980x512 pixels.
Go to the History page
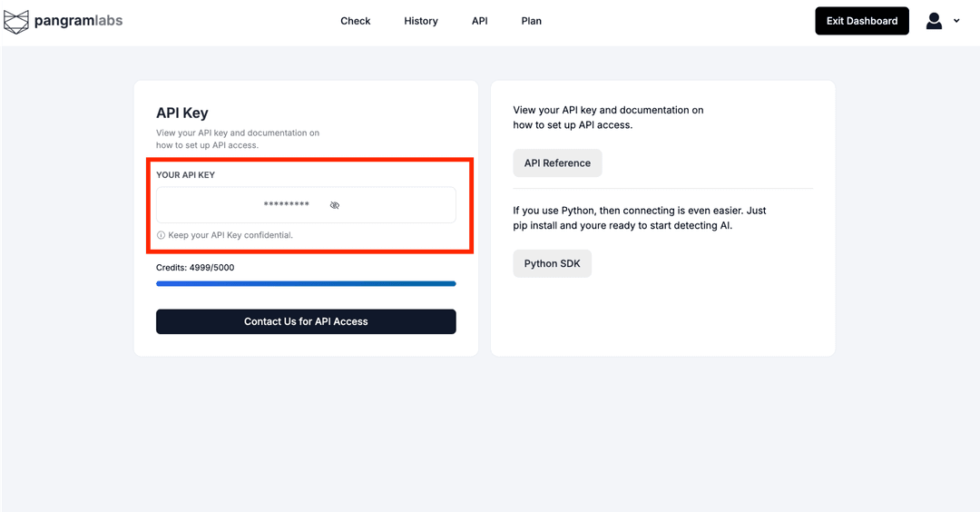pyautogui.click(x=421, y=21)
